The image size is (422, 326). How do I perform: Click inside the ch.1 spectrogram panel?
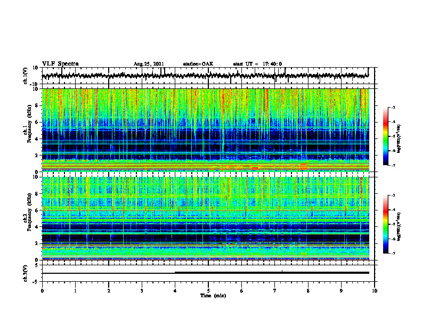205,130
